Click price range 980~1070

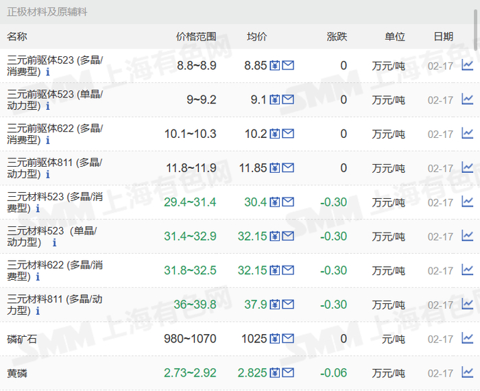click(x=190, y=339)
